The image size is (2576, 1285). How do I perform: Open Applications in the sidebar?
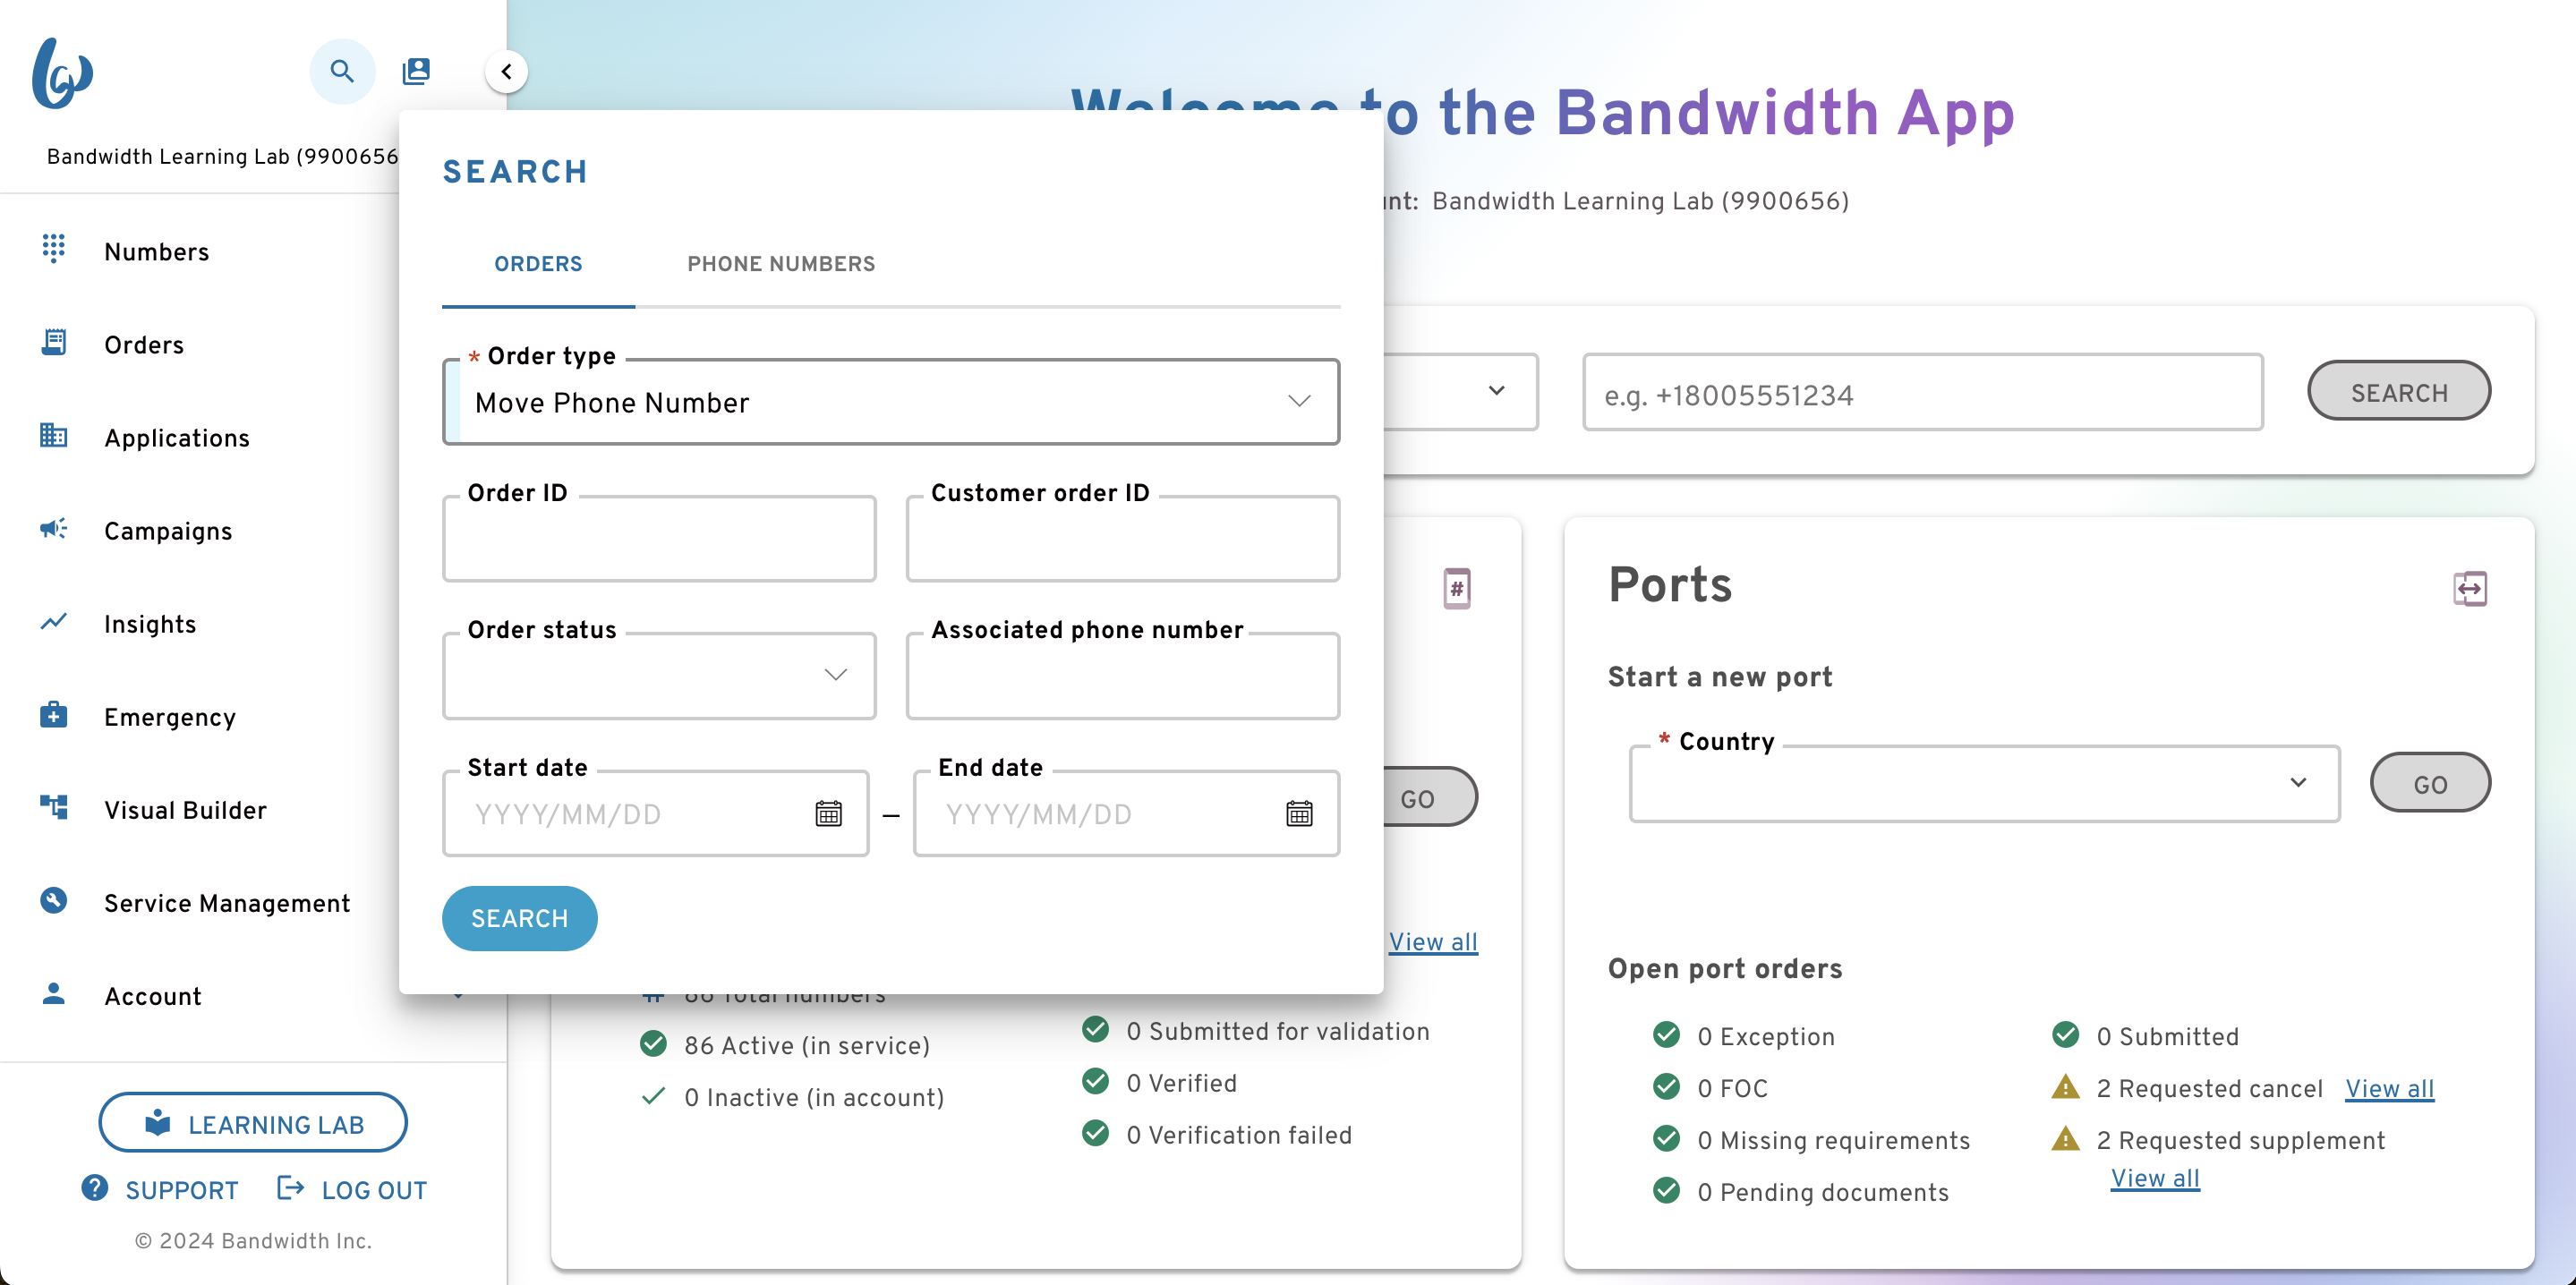click(x=177, y=437)
